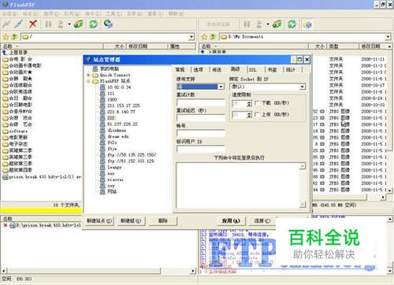Open the remote path dropdown showing /
The width and height of the screenshot is (394, 285).
coord(191,37)
